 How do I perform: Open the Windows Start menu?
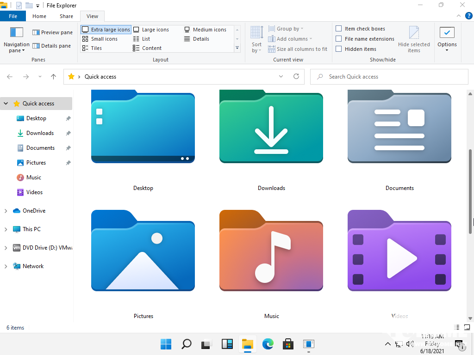click(166, 344)
